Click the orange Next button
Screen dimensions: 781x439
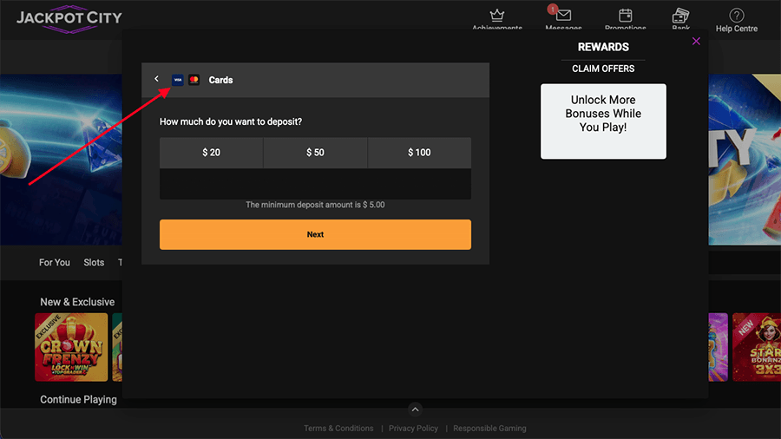(315, 234)
